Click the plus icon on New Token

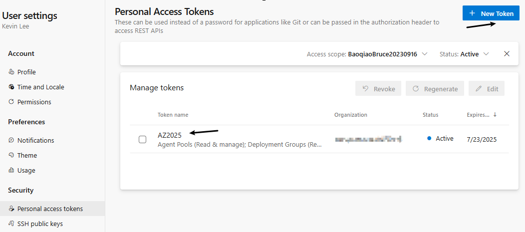[x=472, y=13]
